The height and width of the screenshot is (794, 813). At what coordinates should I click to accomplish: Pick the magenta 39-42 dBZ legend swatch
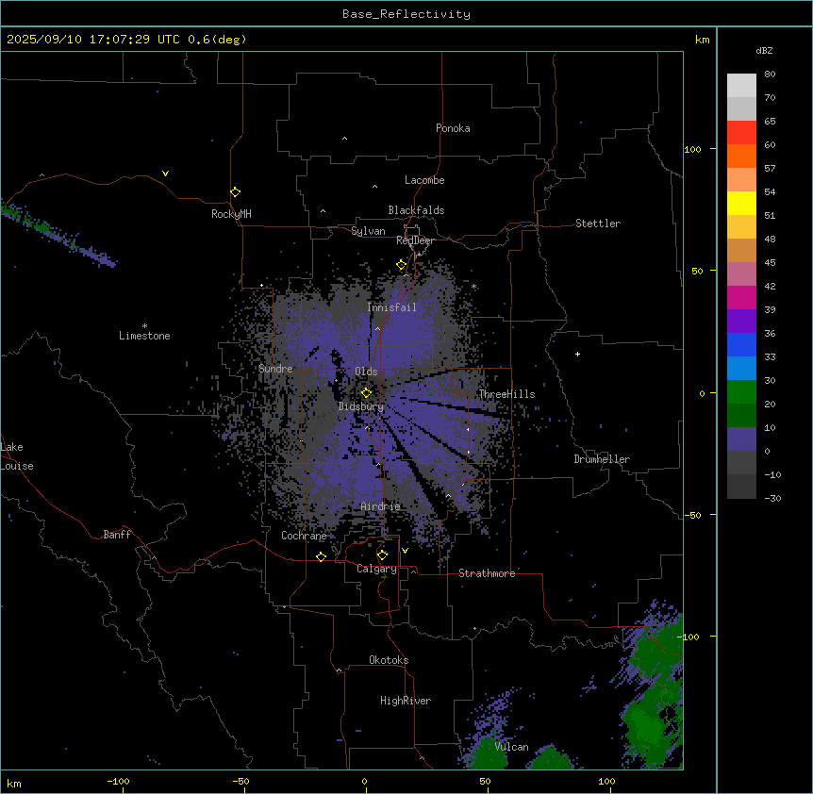741,297
